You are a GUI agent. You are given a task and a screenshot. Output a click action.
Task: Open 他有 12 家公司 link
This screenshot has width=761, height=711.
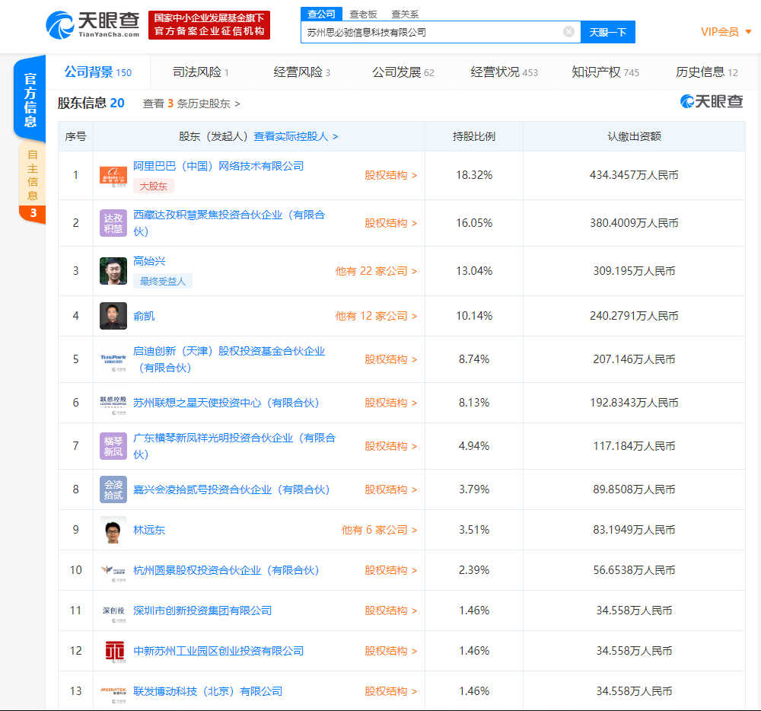point(376,316)
